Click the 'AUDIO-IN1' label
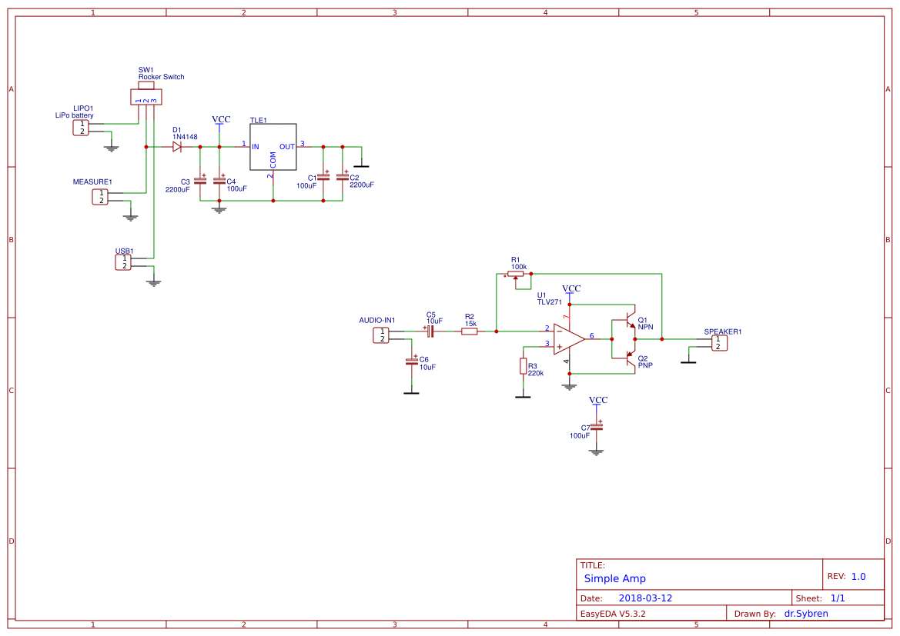900x636 pixels. [x=377, y=321]
